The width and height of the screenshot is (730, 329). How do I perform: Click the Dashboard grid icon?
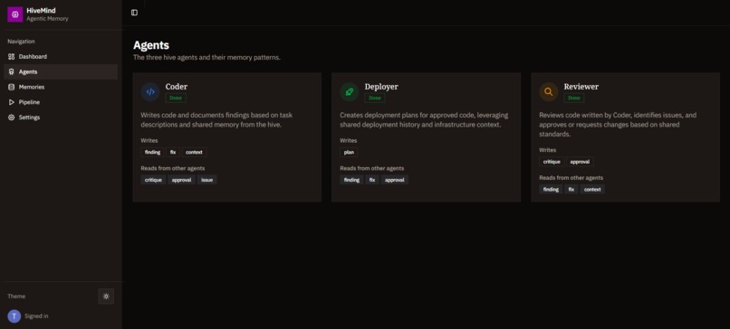coord(12,57)
